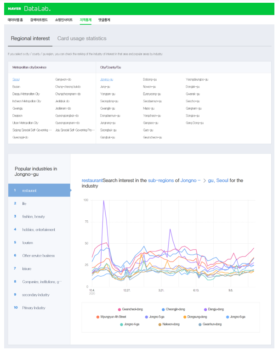
Task: Click the sub-regions link in chart title
Action: click(x=161, y=180)
